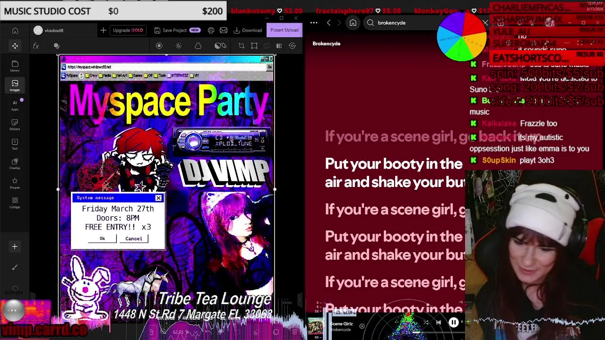This screenshot has height=340, width=605.
Task: Open the Overlay panel
Action: click(x=15, y=163)
